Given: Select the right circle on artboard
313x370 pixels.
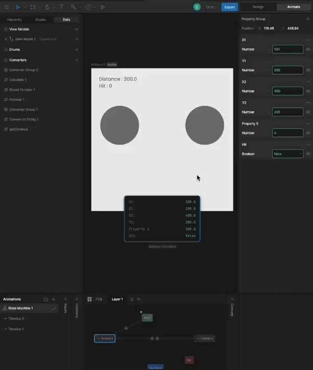Looking at the screenshot, I should pos(205,125).
